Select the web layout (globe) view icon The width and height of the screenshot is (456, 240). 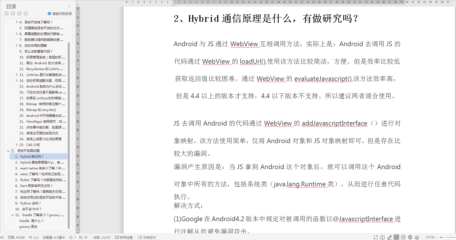point(410,237)
